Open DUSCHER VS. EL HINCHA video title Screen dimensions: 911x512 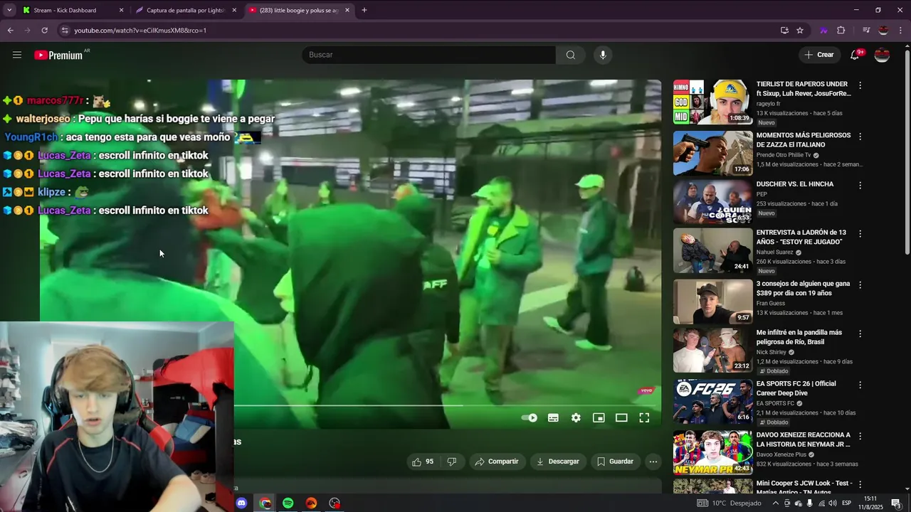pyautogui.click(x=794, y=184)
